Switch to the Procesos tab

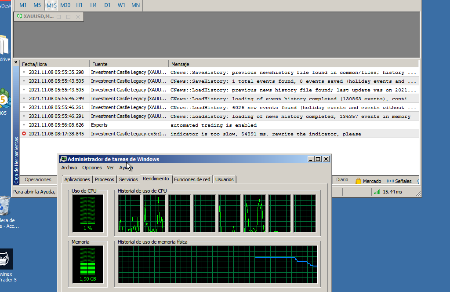(105, 179)
